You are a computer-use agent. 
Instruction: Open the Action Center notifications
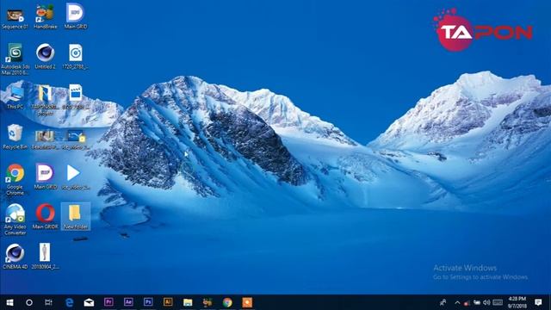[x=538, y=302]
